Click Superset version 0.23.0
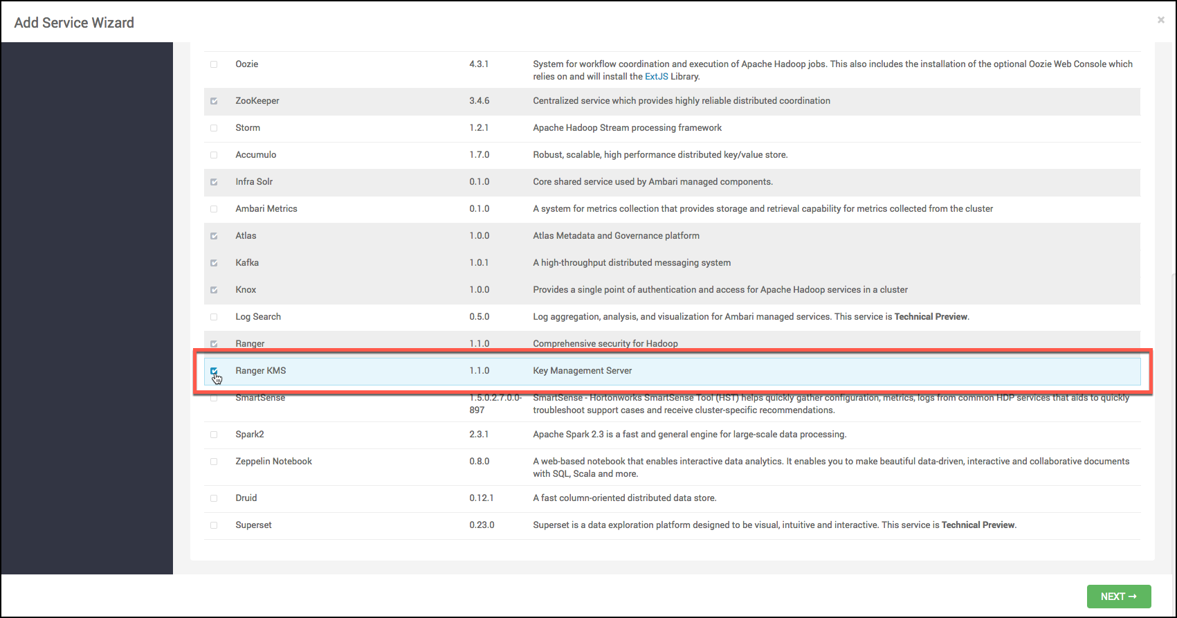Screen dimensions: 1177x618 tap(482, 525)
